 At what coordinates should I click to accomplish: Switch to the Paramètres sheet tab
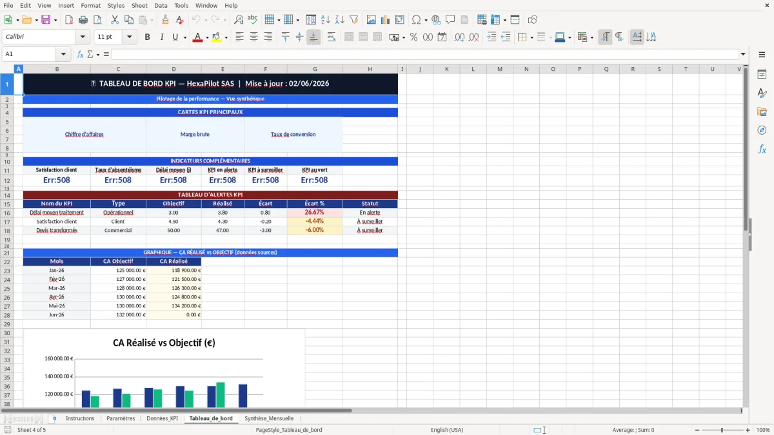tap(121, 418)
